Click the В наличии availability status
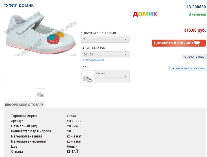 197,14
